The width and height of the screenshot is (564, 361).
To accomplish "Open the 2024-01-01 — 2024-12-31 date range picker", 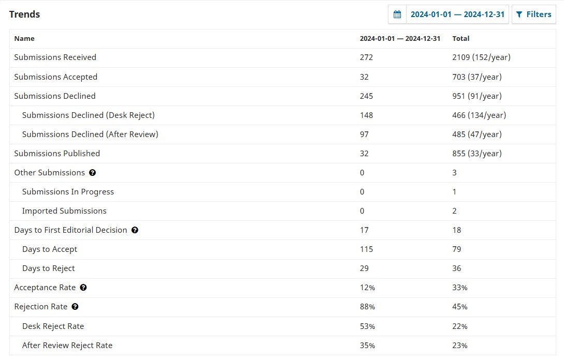I will (x=457, y=14).
